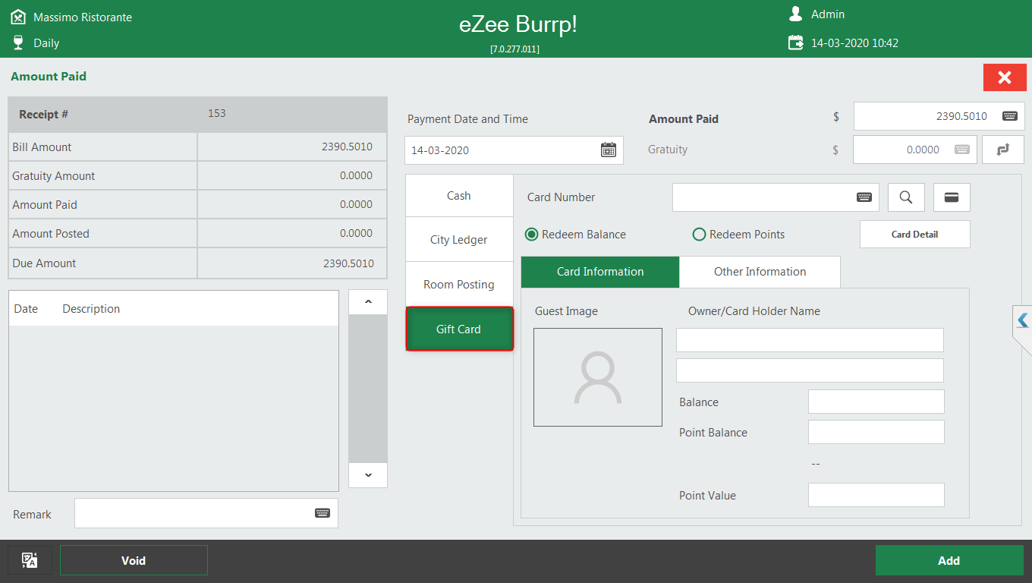Click the restaurant logo icon beside Massimo Ristorante
1032x583 pixels.
point(18,17)
